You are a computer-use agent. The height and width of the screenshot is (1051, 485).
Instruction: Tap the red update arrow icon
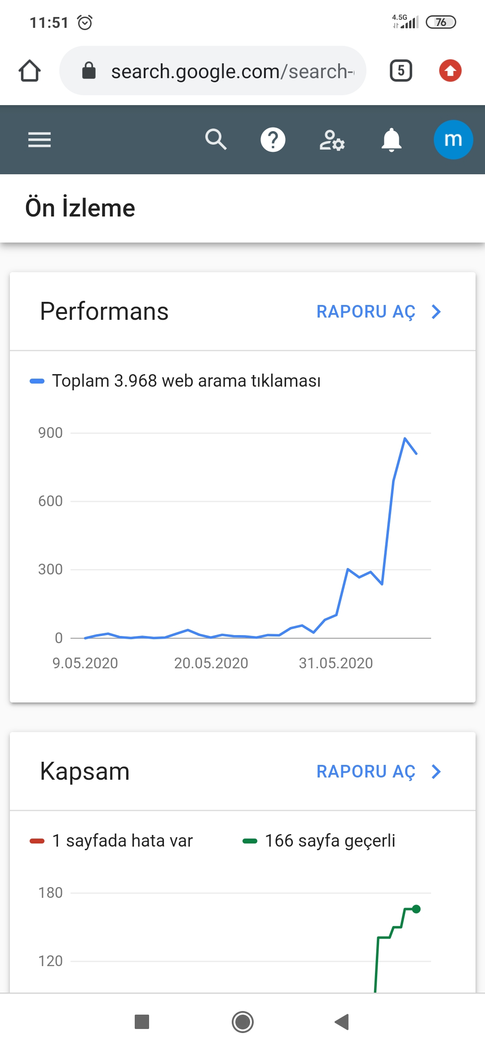coord(450,71)
